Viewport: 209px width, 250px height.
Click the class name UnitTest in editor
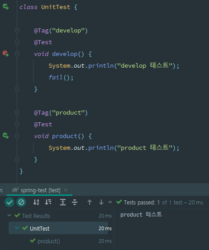click(x=56, y=7)
